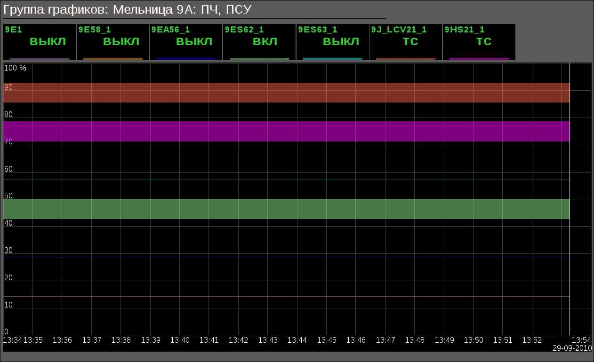594x362 pixels.
Task: Click the ВЫКЛ status of 9EA56_1
Action: click(194, 42)
